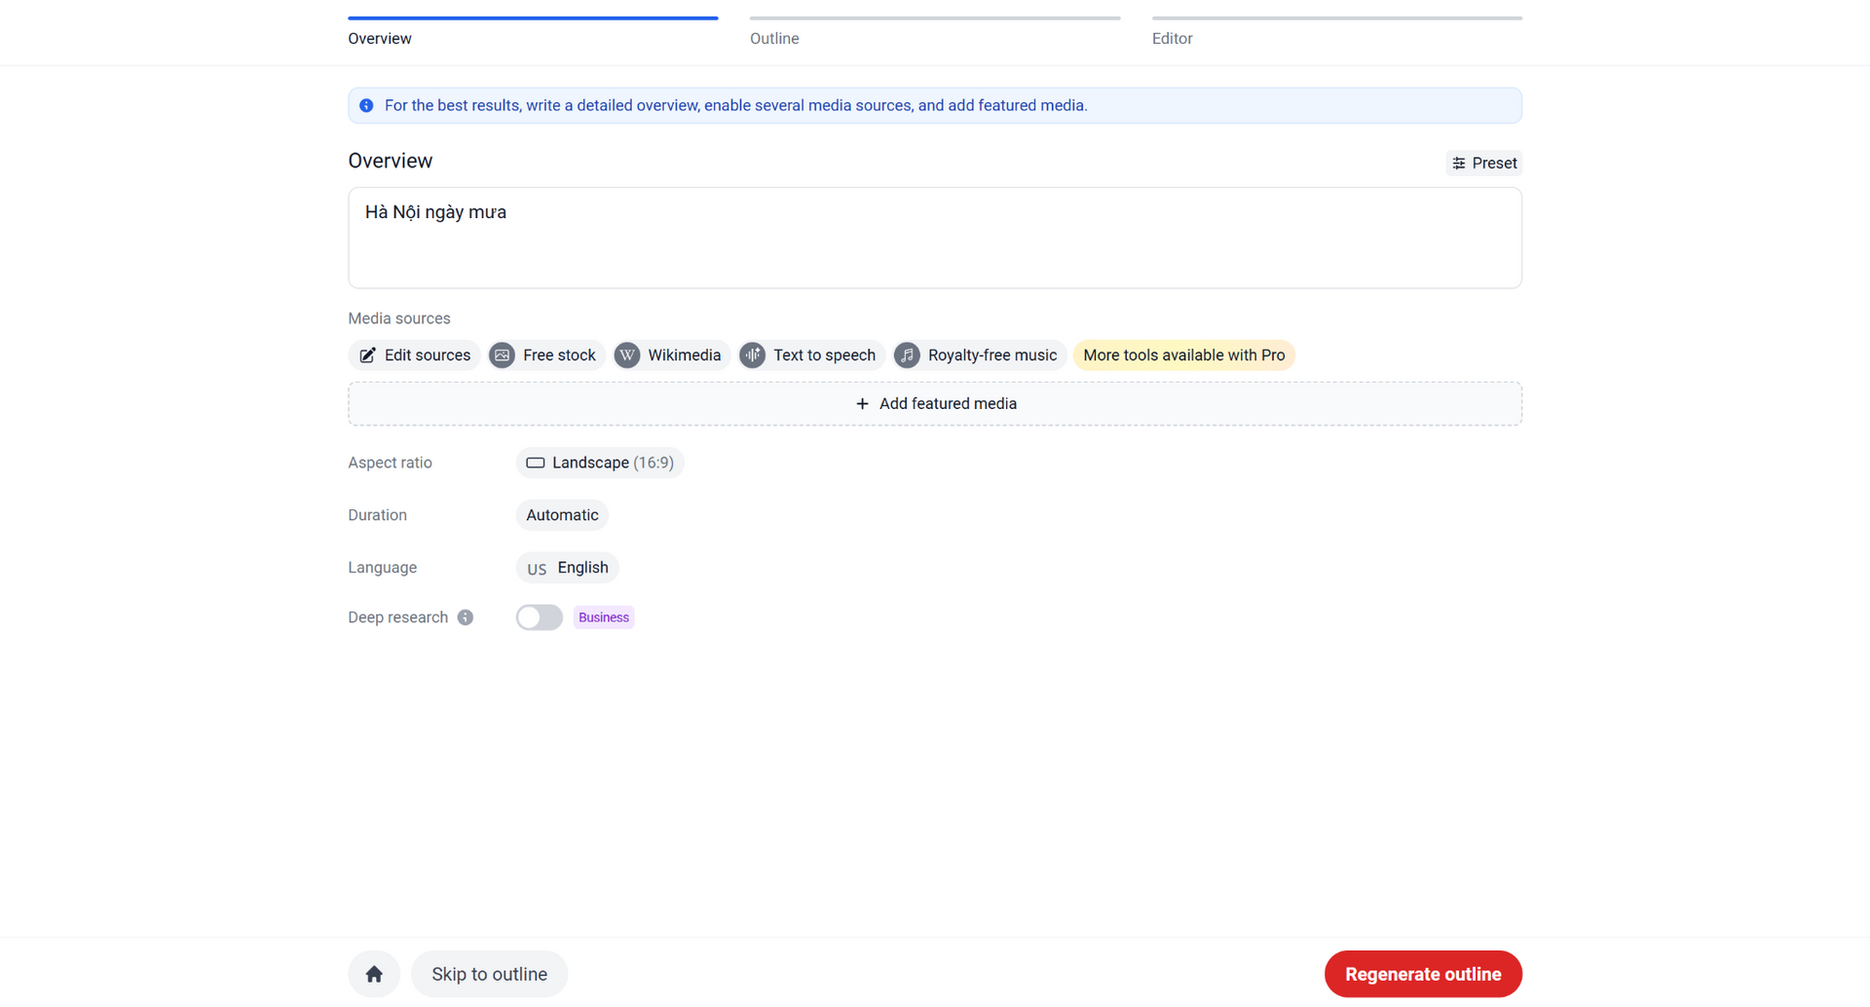Image resolution: width=1870 pixels, height=1007 pixels.
Task: Click the Duration label
Action: pos(377,515)
